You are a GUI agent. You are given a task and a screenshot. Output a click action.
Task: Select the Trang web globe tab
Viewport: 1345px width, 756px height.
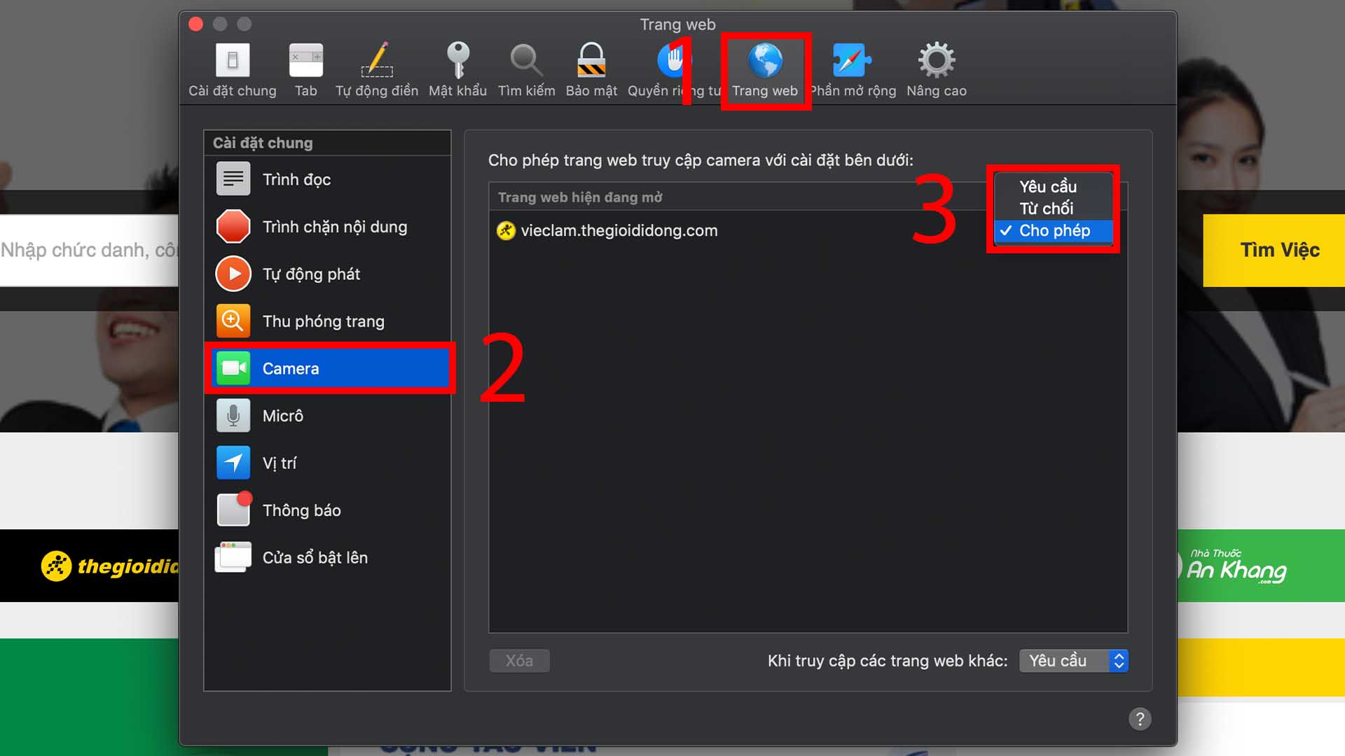(x=765, y=70)
